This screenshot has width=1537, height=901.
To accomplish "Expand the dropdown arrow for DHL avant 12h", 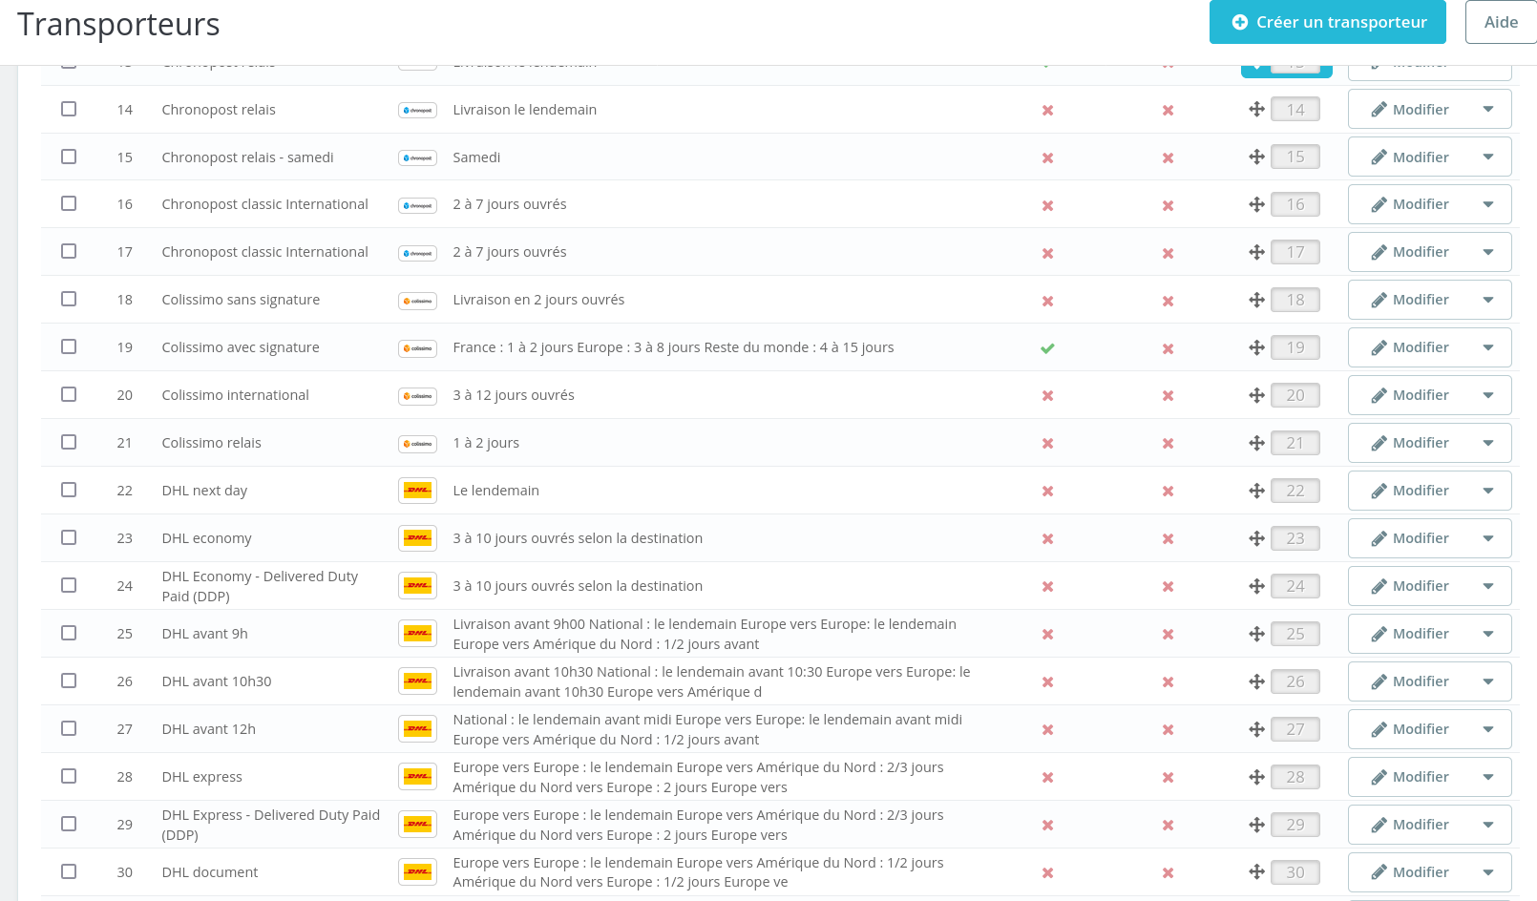I will pos(1488,729).
